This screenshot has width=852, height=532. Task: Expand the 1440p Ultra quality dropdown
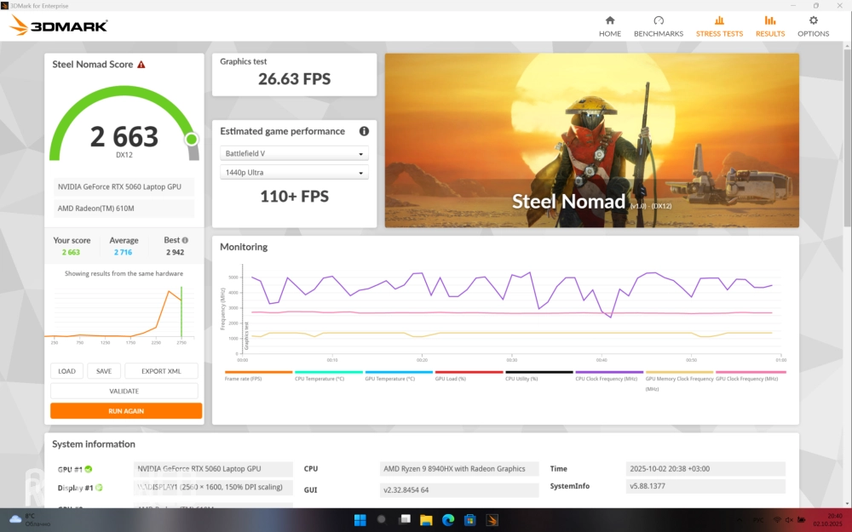pyautogui.click(x=294, y=173)
